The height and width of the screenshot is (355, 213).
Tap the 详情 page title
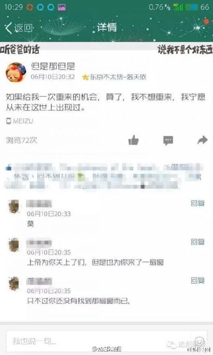[x=106, y=27]
